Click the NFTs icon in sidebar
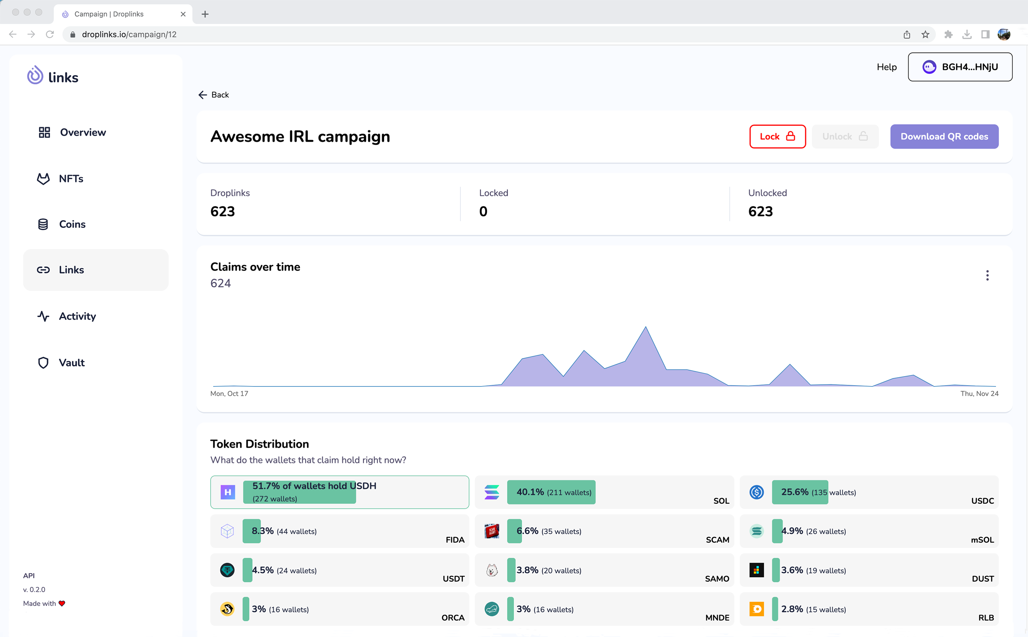Image resolution: width=1028 pixels, height=637 pixels. pyautogui.click(x=43, y=178)
